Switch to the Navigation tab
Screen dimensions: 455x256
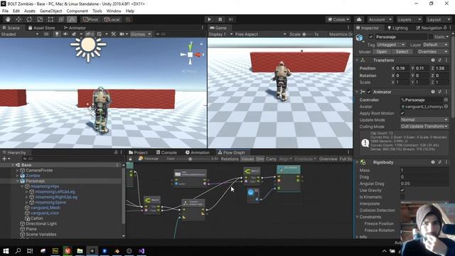[x=429, y=28]
